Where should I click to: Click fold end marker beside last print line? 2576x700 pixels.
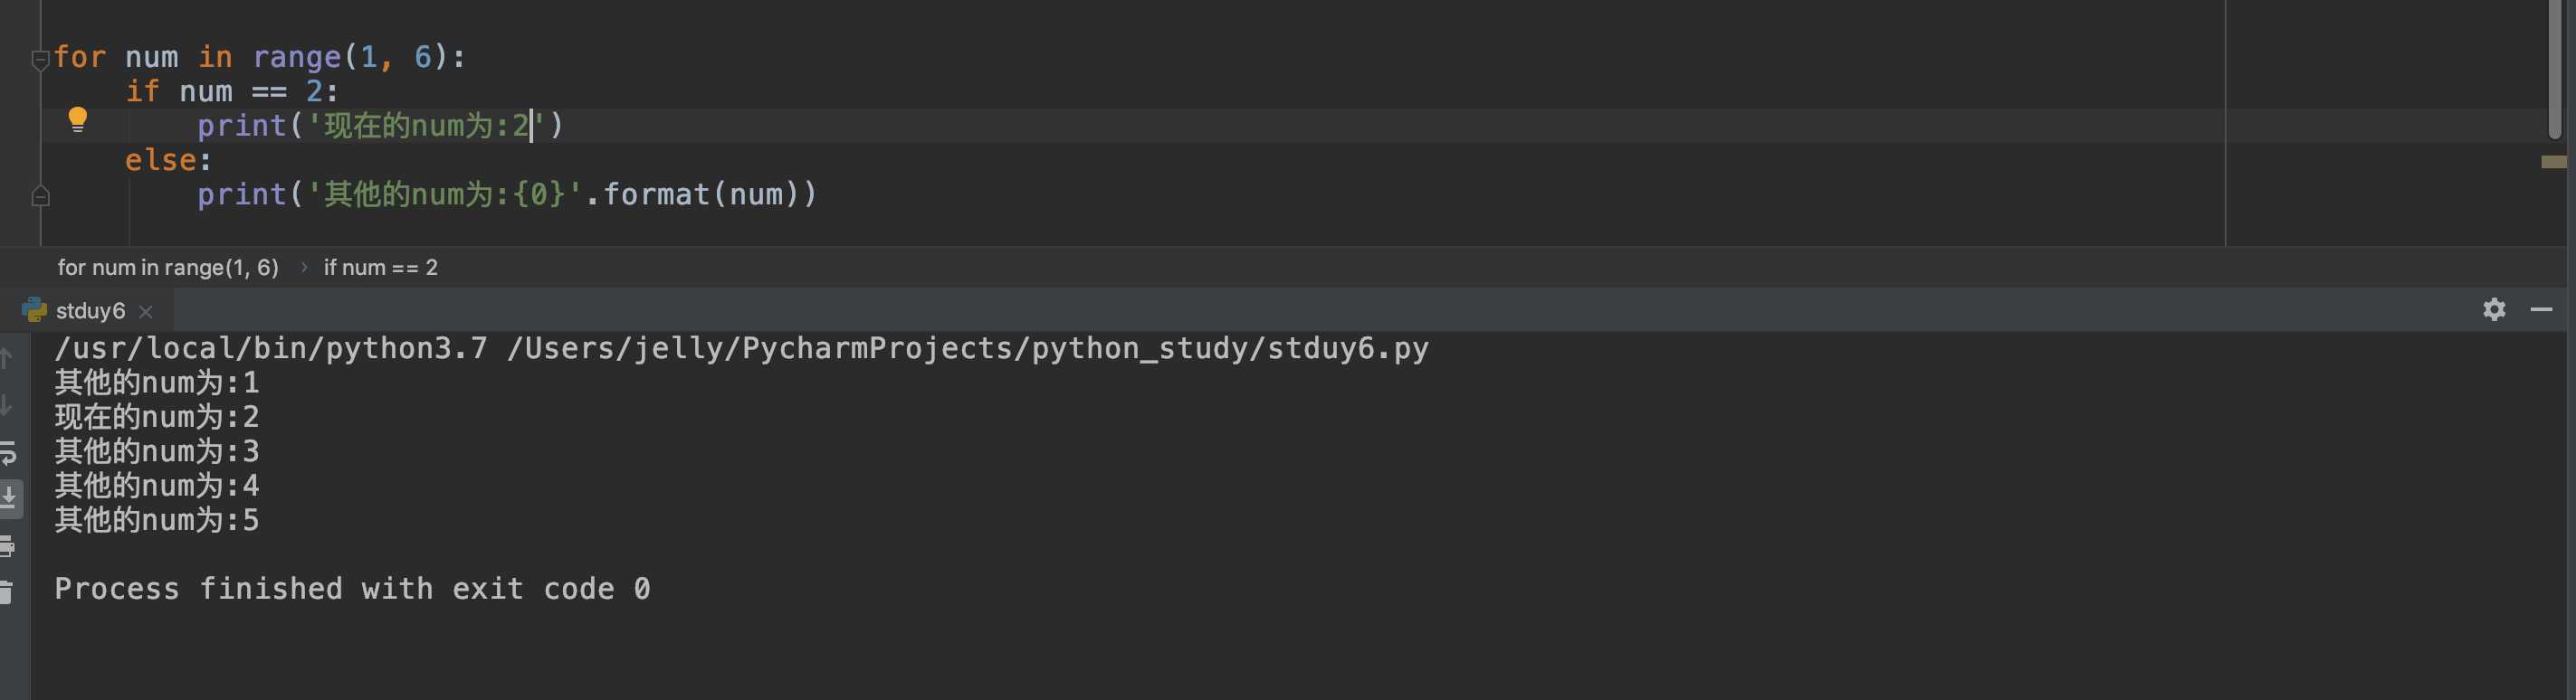(40, 195)
